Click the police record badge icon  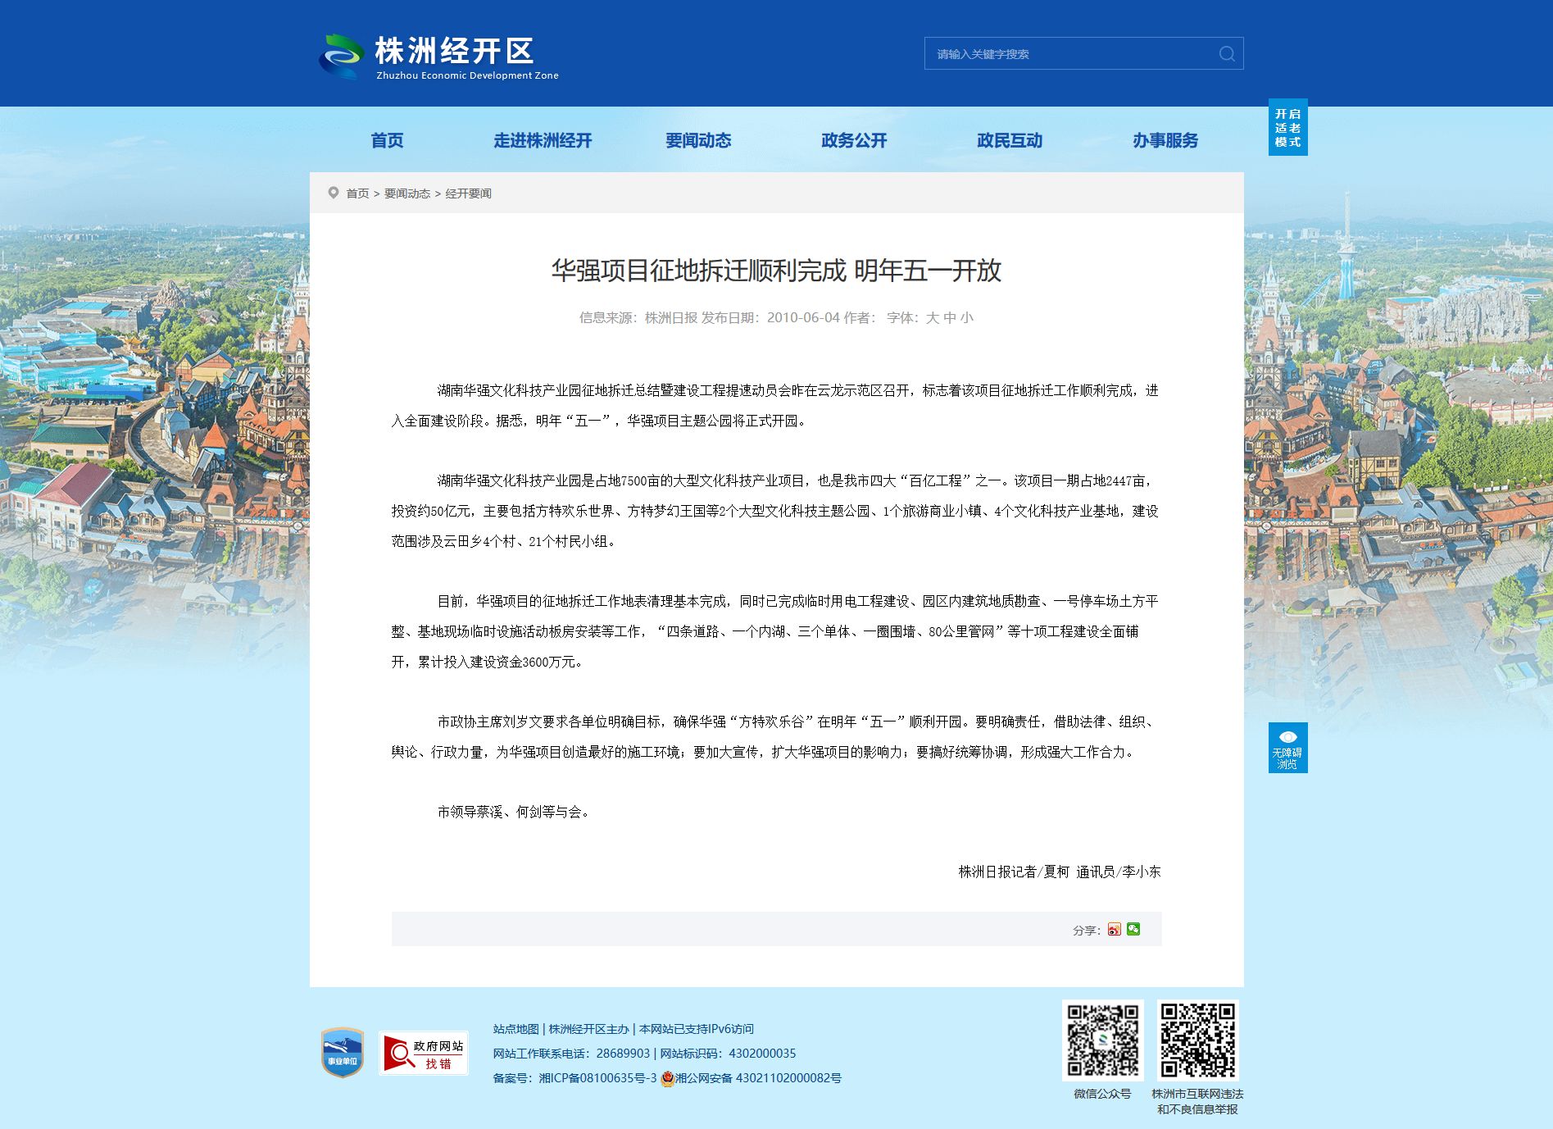[x=667, y=1078]
